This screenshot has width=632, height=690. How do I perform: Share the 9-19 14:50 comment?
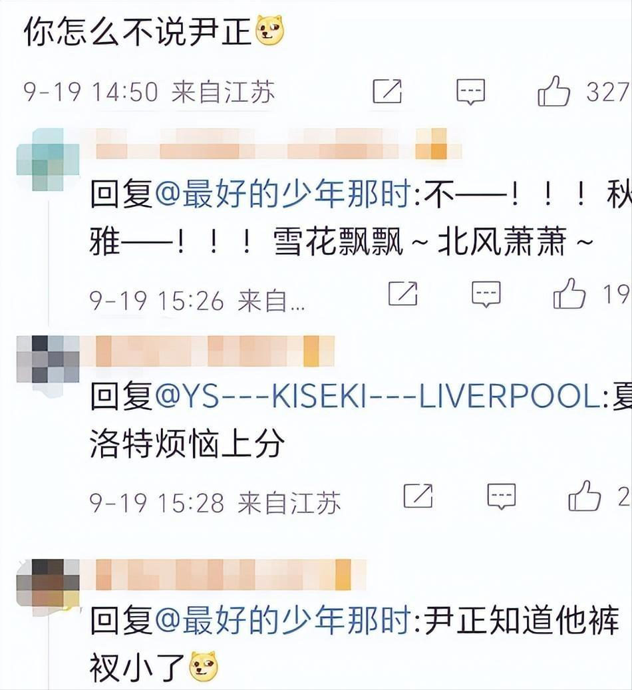387,92
